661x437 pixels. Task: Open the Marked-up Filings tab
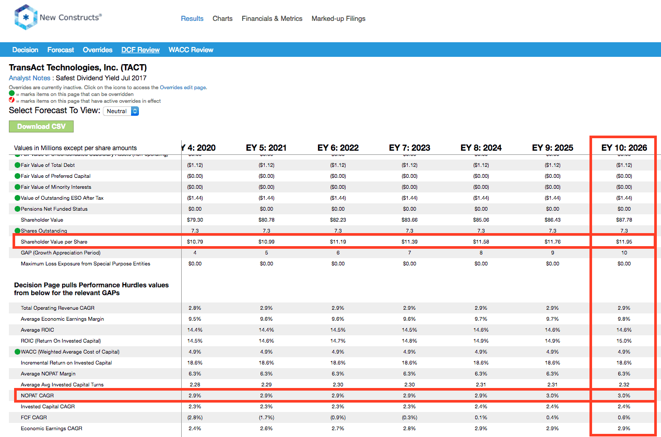tap(338, 19)
